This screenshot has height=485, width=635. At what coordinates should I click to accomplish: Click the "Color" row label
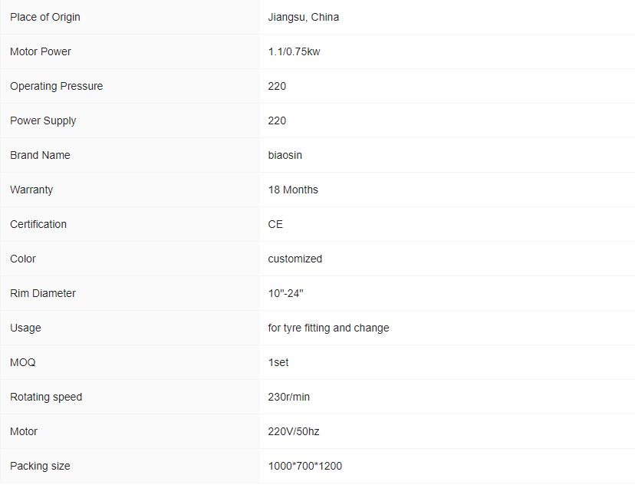(23, 259)
